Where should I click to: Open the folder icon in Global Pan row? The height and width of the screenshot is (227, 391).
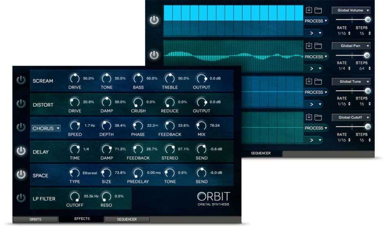point(318,46)
